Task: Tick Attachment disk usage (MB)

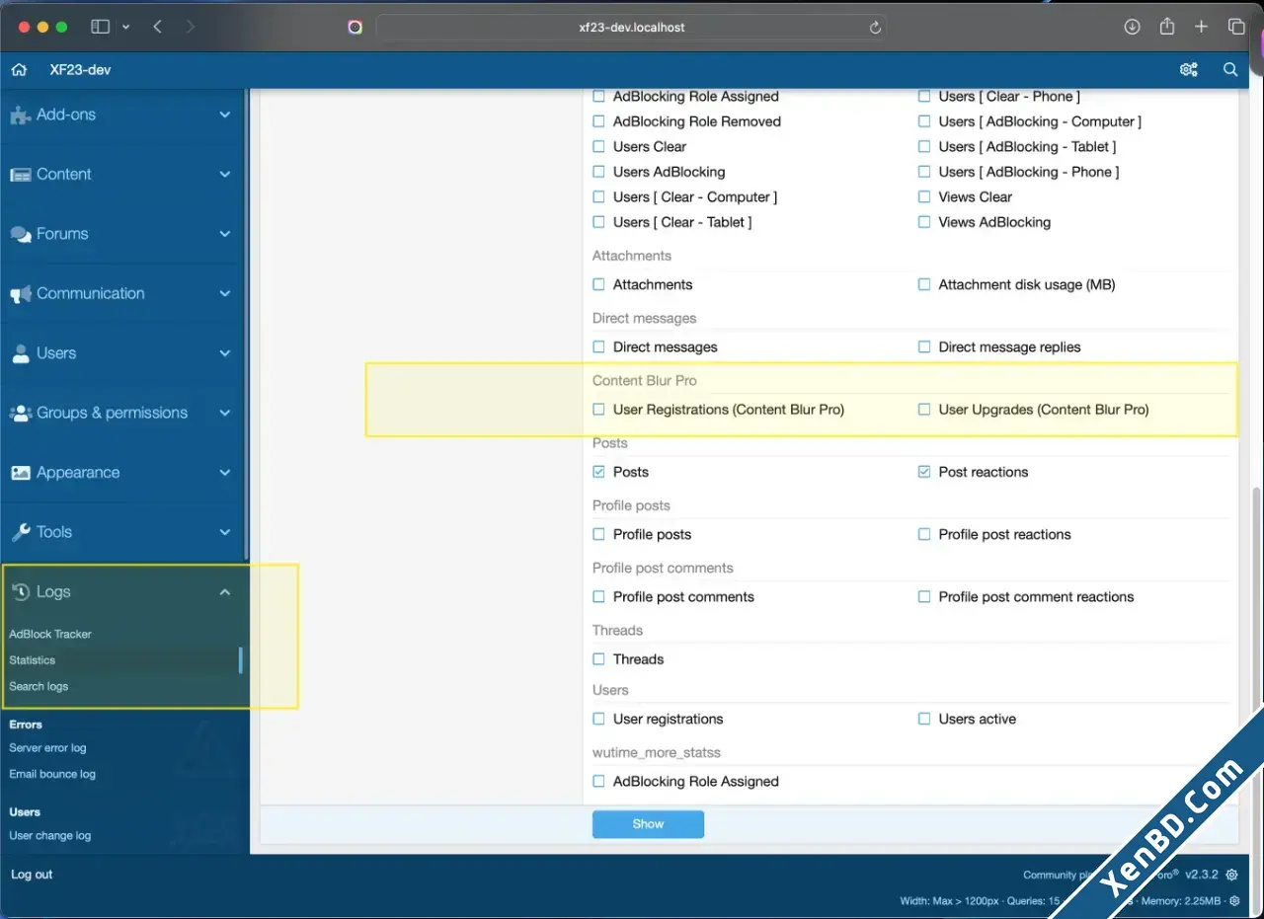Action: tap(924, 284)
